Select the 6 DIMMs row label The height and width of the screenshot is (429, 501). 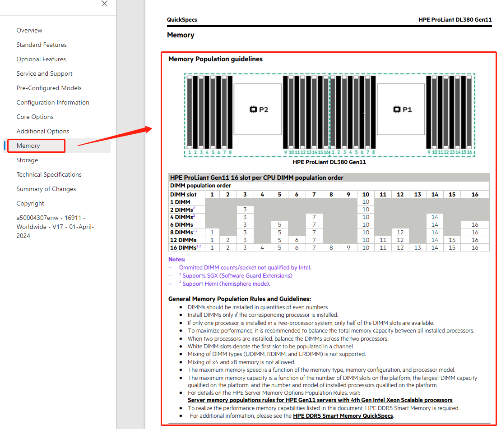pos(181,225)
